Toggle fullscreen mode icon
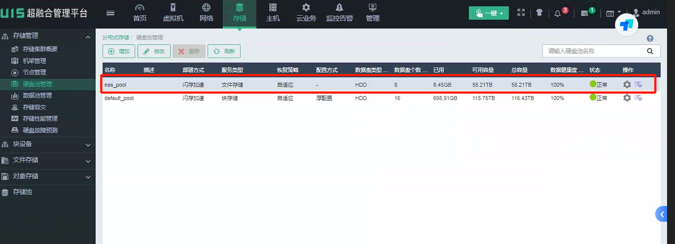 coord(521,12)
